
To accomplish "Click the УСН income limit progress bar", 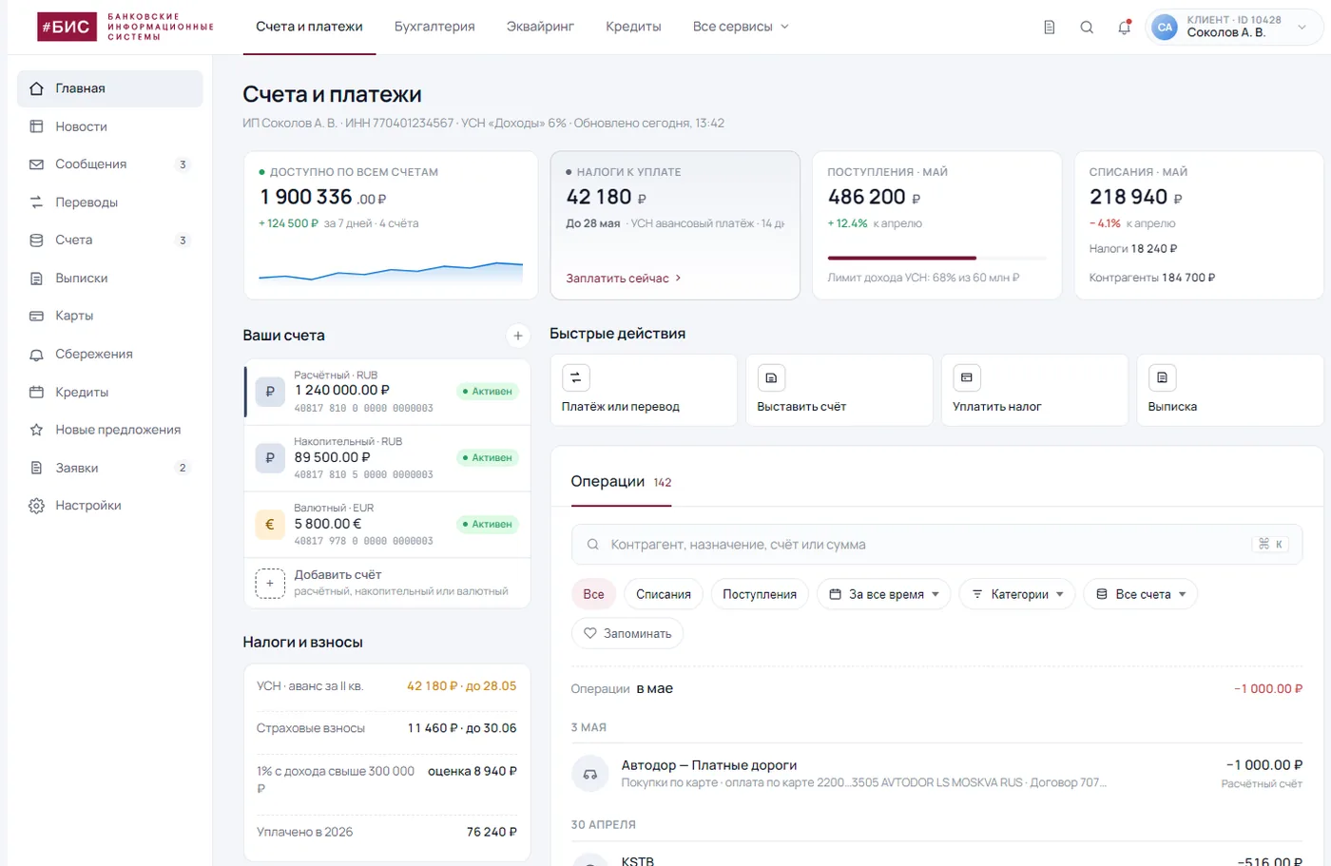I will tap(936, 258).
